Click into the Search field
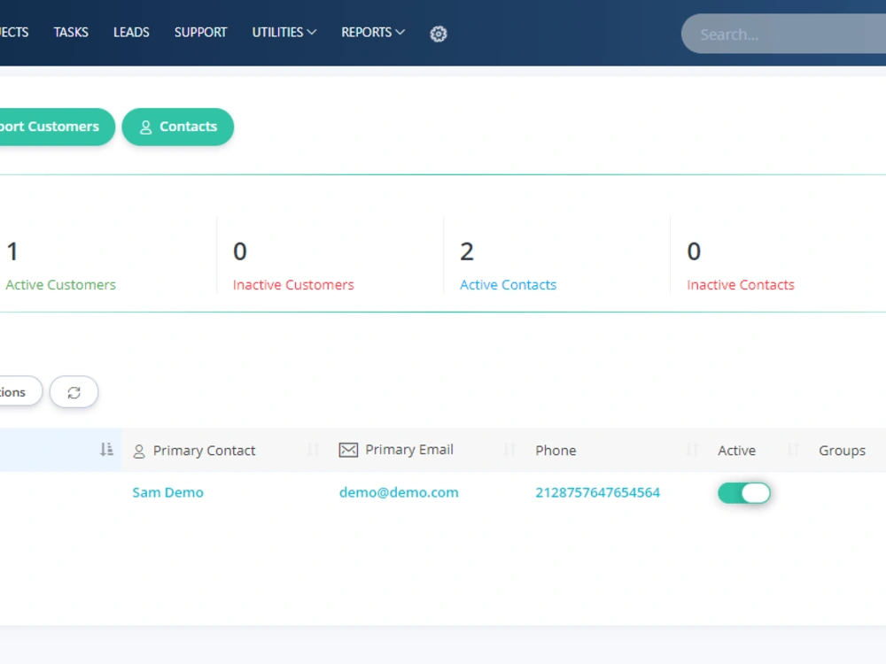The image size is (886, 664). (784, 34)
